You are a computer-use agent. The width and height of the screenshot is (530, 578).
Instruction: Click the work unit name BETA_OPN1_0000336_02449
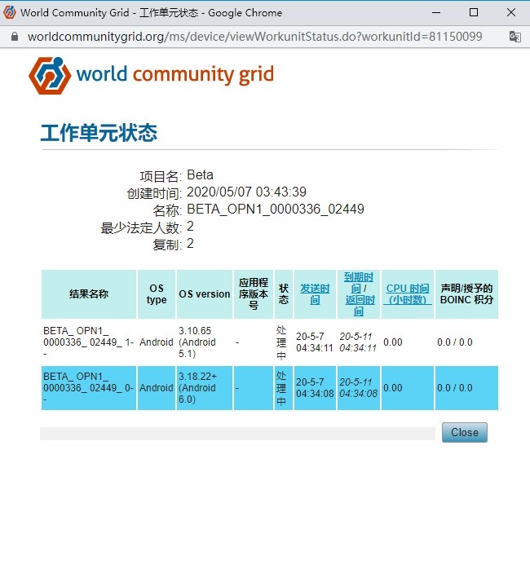[x=276, y=209]
